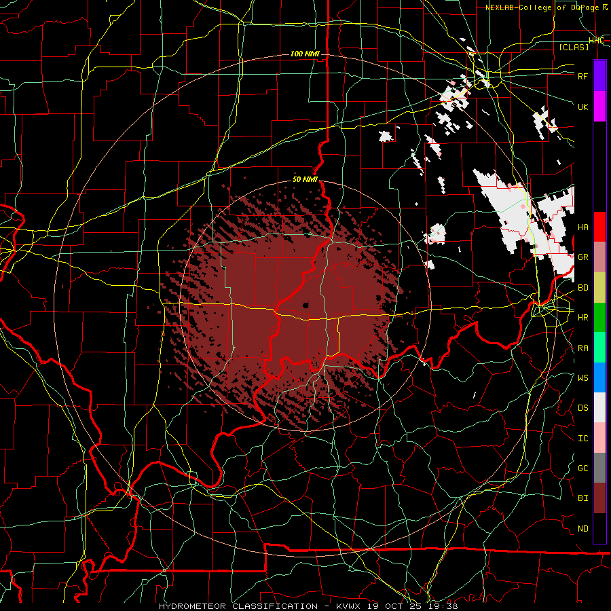Click the magenta UK legend color swatch
Screen dimensions: 611x611
(599, 106)
